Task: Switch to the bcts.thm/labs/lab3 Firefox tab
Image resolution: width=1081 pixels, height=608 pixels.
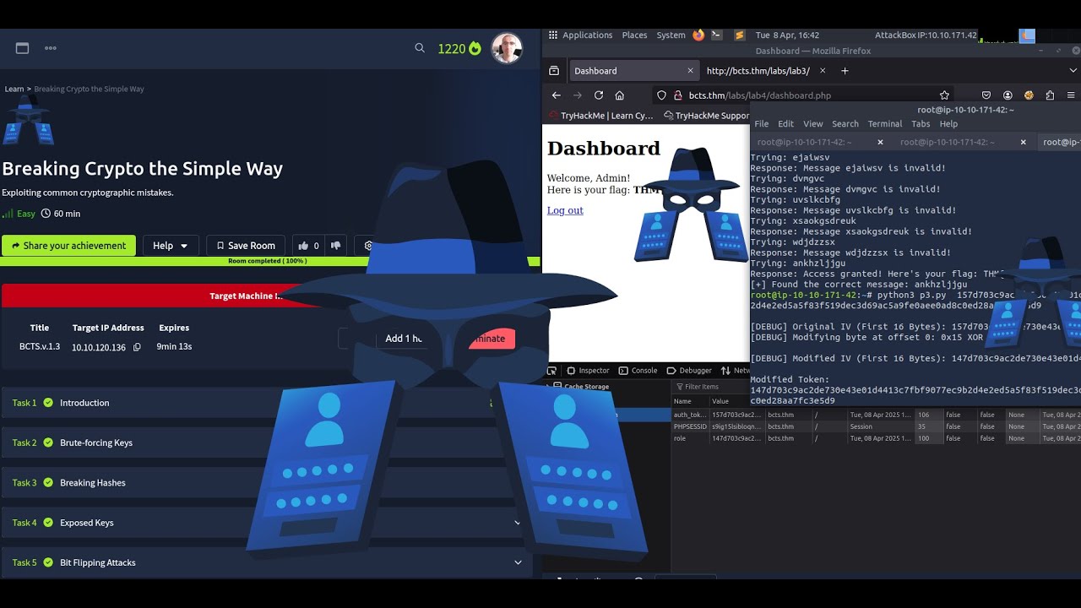Action: [758, 71]
